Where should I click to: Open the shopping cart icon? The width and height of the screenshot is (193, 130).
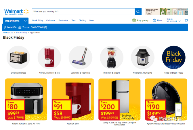(x=186, y=20)
